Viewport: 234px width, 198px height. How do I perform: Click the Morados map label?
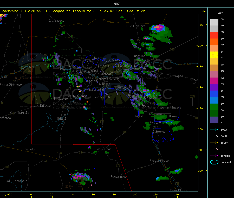30,149
